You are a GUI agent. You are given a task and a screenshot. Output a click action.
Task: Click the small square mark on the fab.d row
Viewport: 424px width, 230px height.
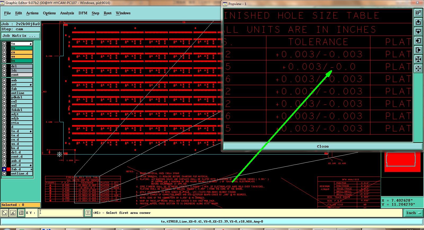tap(31, 169)
